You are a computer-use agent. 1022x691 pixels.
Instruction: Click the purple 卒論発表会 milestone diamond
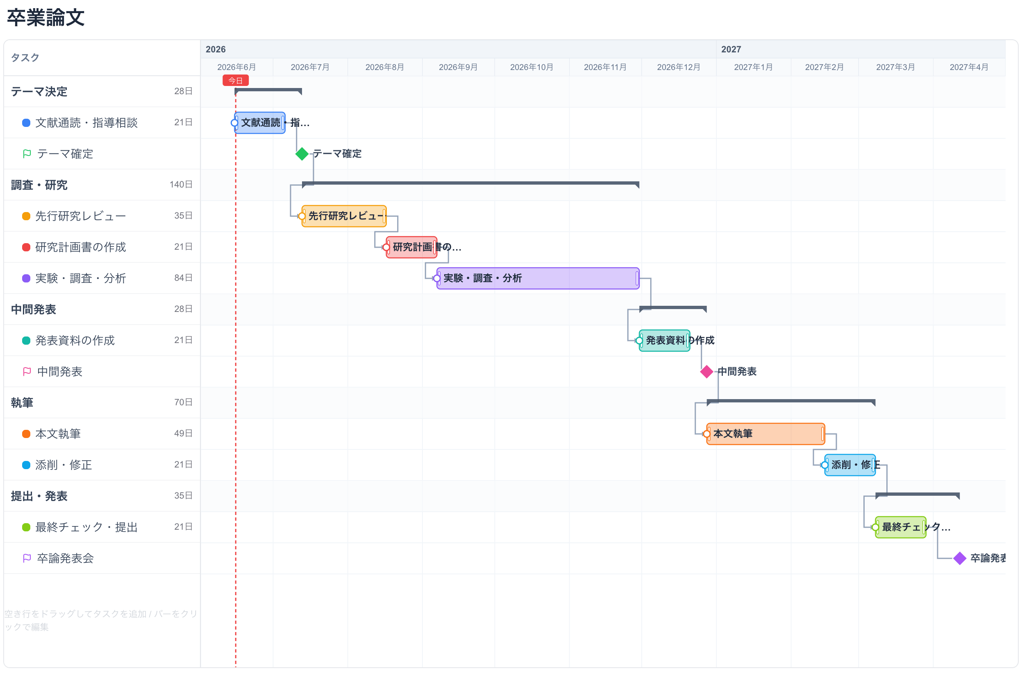[960, 558]
